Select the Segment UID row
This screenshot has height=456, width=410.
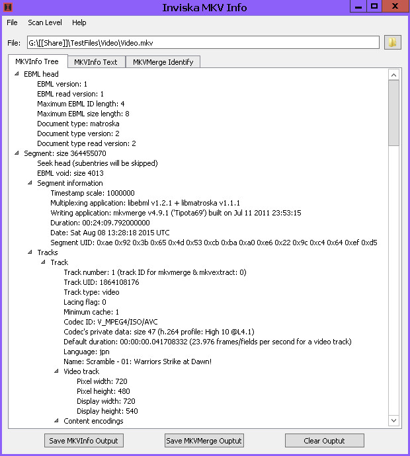(x=214, y=243)
